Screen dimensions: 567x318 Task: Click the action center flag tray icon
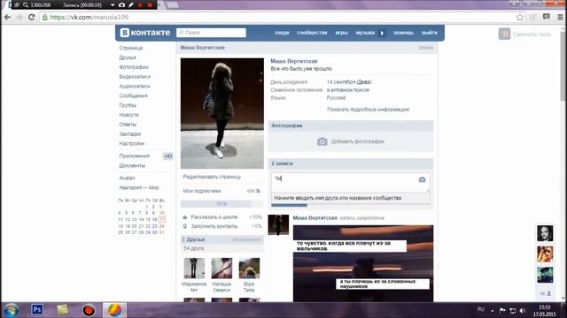502,310
